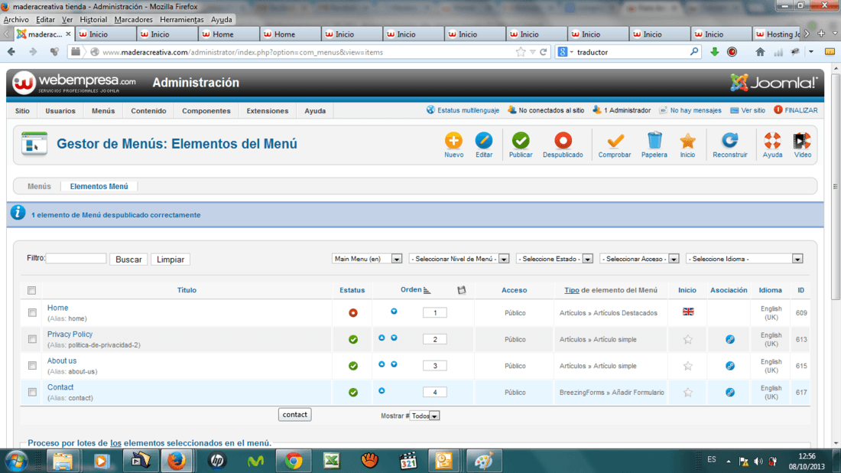This screenshot has width=841, height=473.
Task: Set Privacy Policy as home via star
Action: click(687, 339)
